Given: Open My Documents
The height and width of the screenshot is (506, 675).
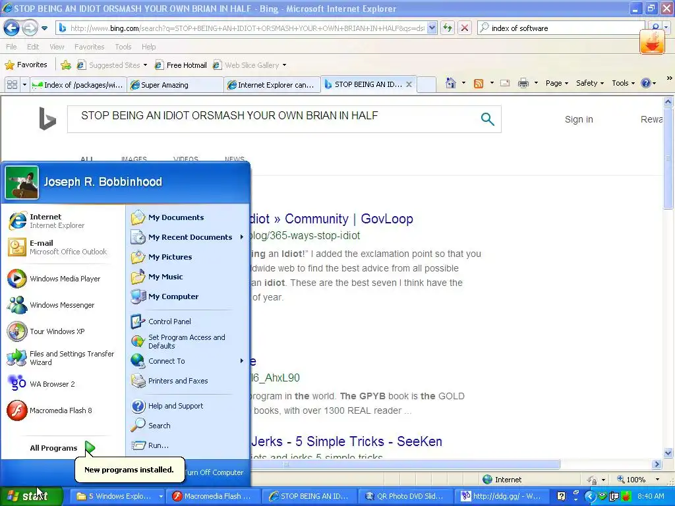Looking at the screenshot, I should tap(187, 217).
